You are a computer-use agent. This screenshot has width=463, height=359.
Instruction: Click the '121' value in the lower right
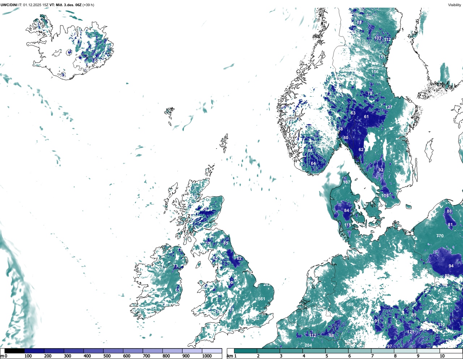[x=411, y=332]
